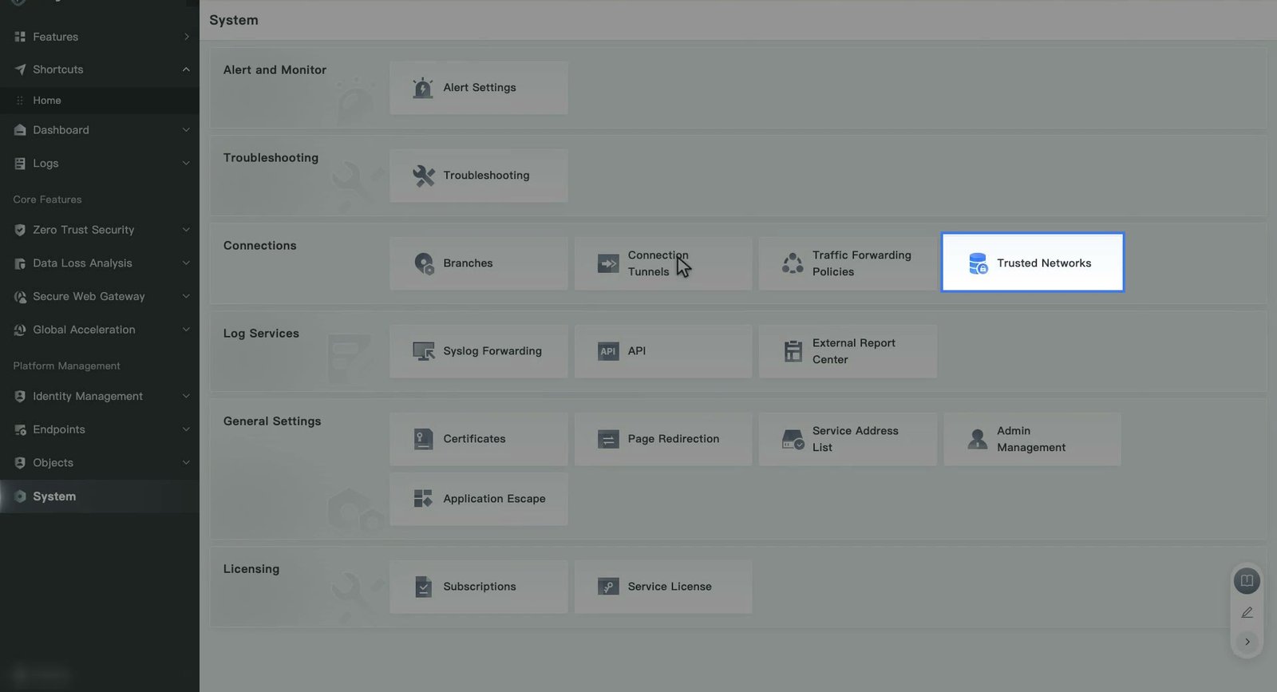The image size is (1277, 692).
Task: Open Global Acceleration in sidebar
Action: click(100, 330)
